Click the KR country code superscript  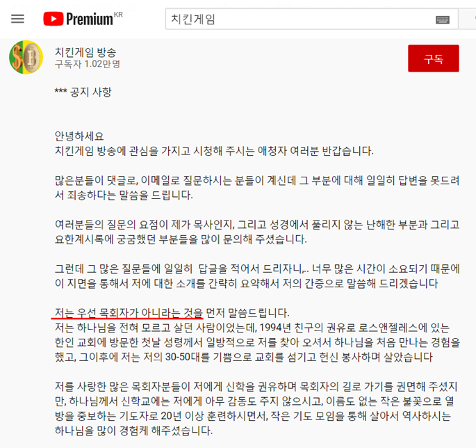[118, 15]
